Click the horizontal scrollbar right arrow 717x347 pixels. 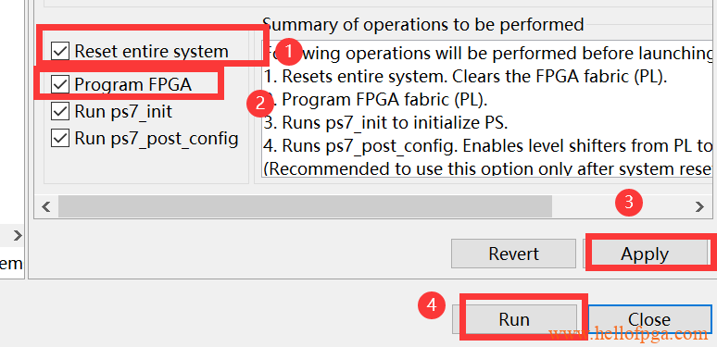coord(699,207)
